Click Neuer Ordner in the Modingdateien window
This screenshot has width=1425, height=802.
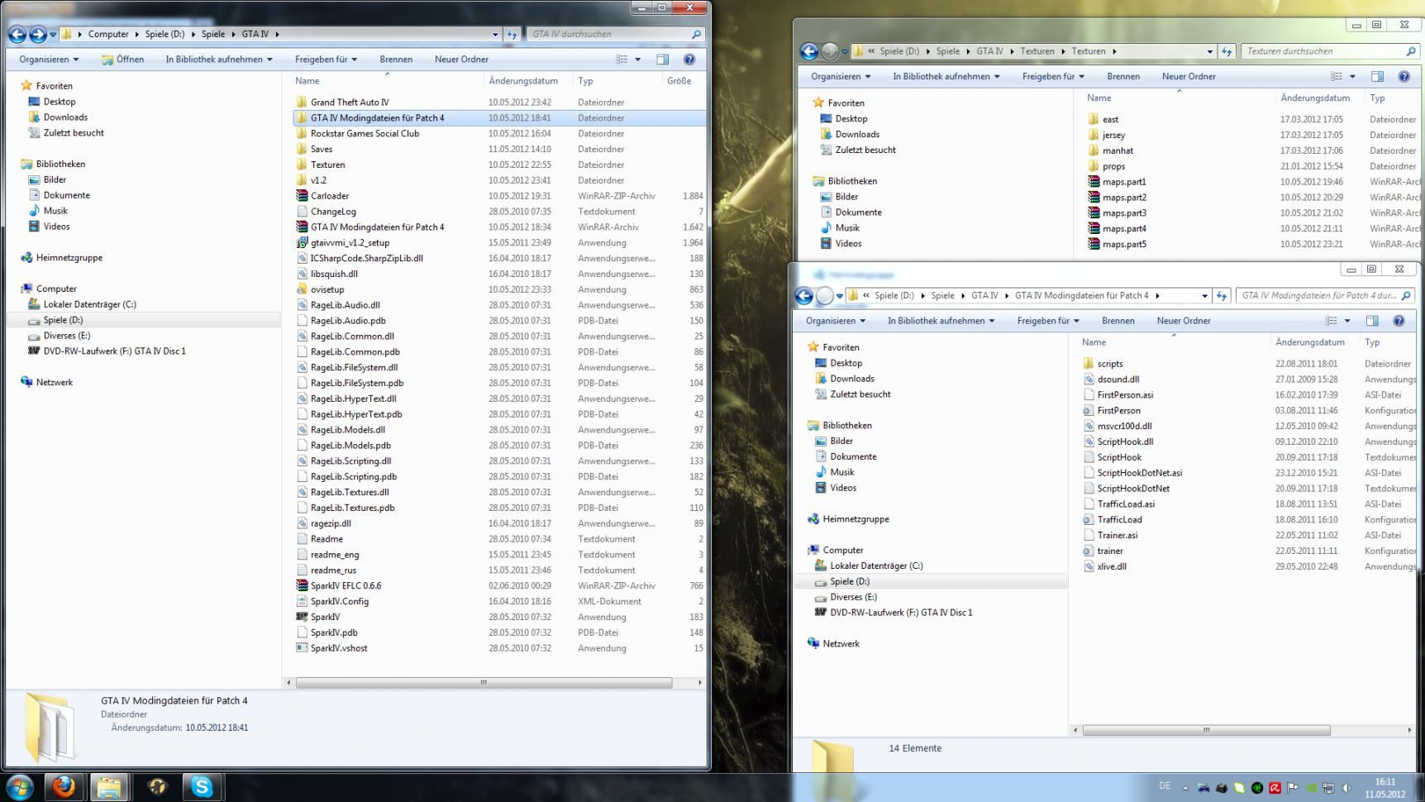(x=1184, y=321)
